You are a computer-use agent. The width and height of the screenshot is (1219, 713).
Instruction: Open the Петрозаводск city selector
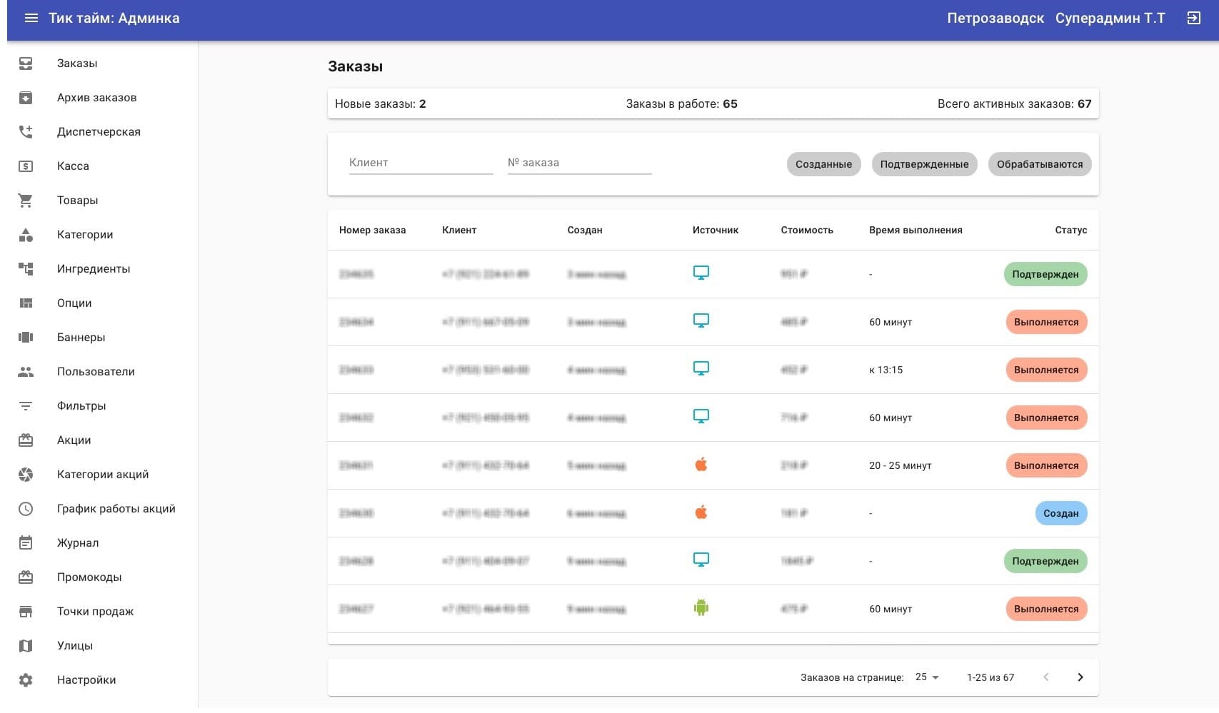[x=995, y=19]
